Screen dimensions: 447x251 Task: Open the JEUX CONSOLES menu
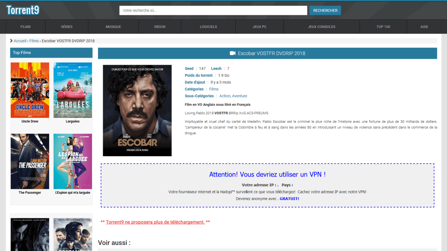coord(321,27)
